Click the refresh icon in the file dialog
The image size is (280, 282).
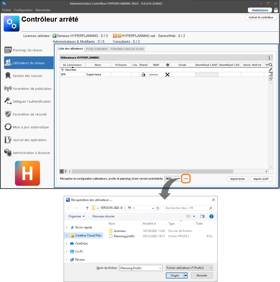pyautogui.click(x=158, y=208)
